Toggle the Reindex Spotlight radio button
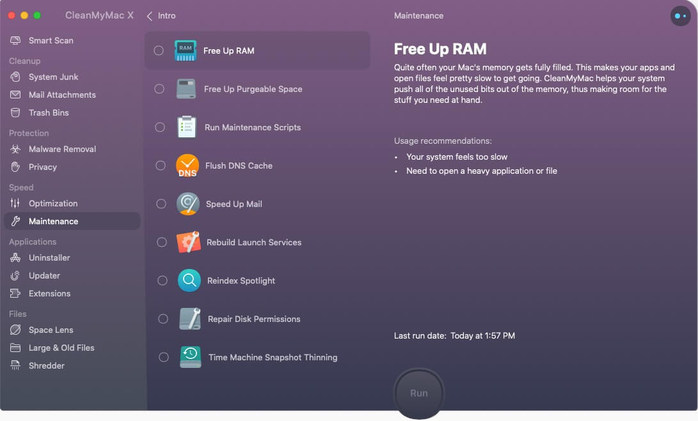 click(x=163, y=280)
